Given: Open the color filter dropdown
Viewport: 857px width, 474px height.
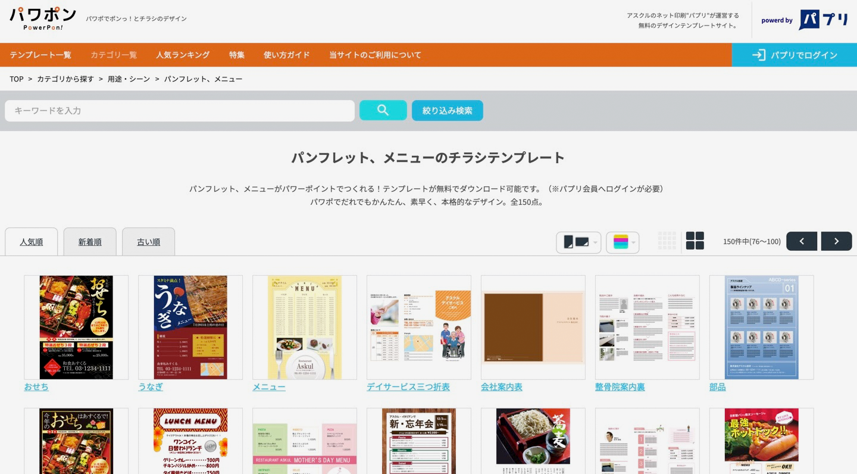Looking at the screenshot, I should pos(623,242).
